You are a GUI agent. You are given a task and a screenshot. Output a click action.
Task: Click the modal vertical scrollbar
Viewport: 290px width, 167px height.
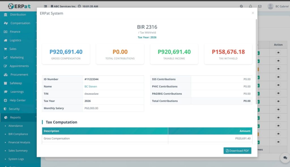pyautogui.click(x=257, y=62)
